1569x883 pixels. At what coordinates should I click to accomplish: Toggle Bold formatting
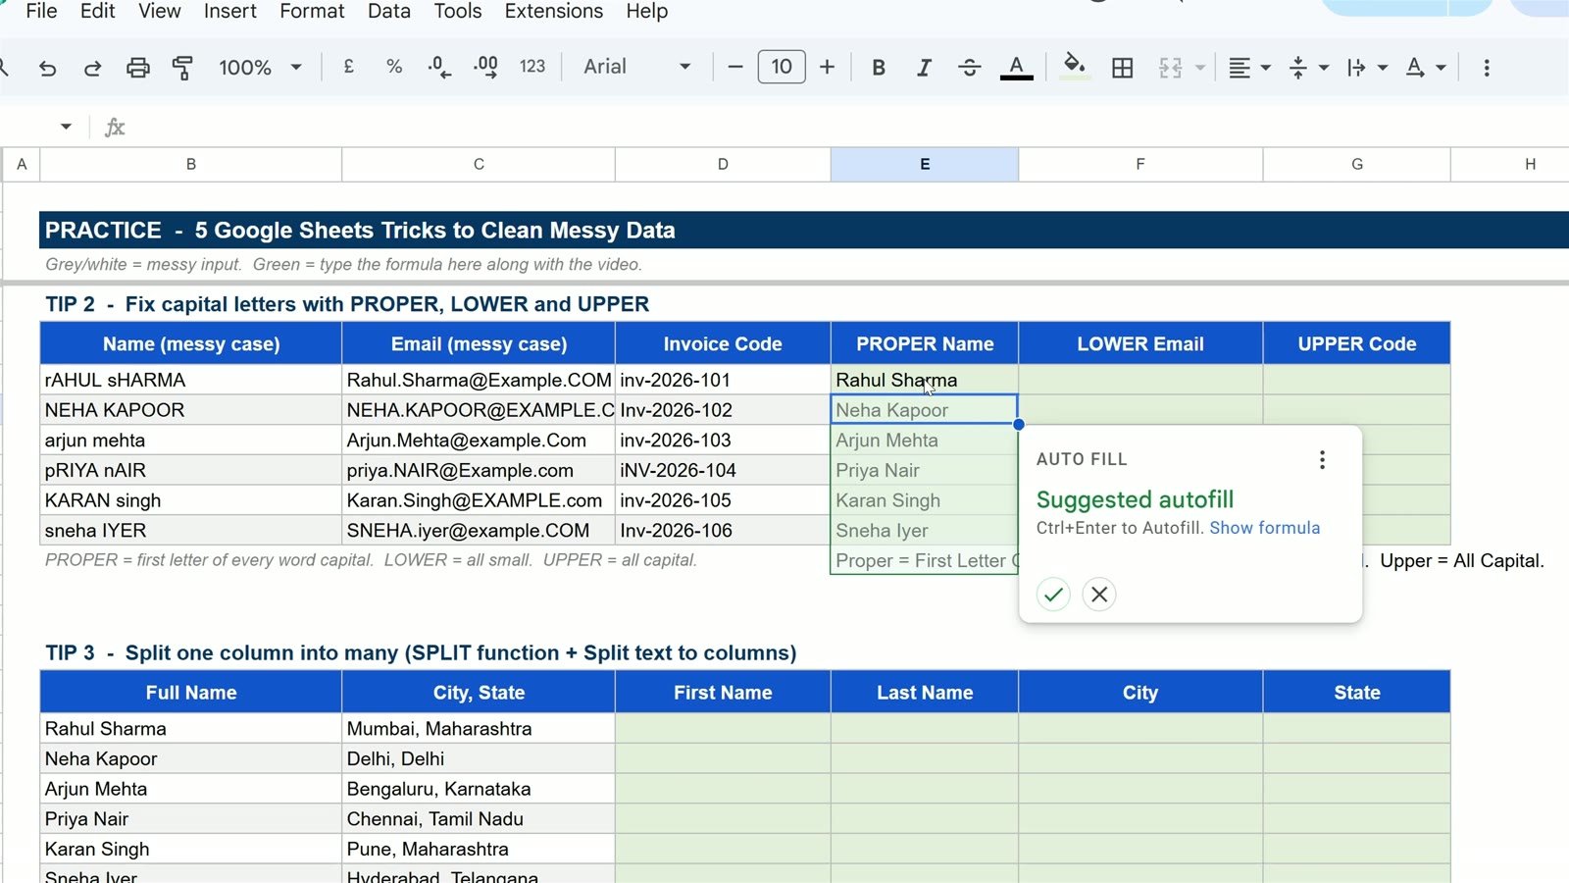click(x=879, y=68)
